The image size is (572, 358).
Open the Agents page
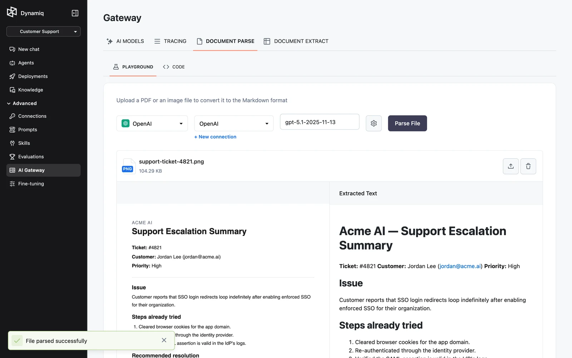pos(43,63)
